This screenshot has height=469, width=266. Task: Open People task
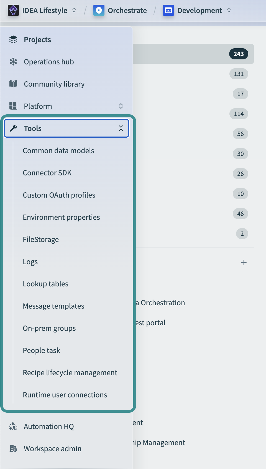pos(42,351)
